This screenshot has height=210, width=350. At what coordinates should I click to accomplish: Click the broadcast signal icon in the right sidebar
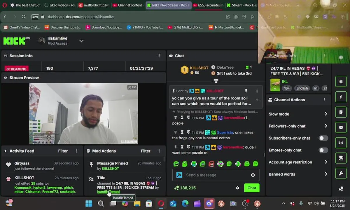coord(341,143)
